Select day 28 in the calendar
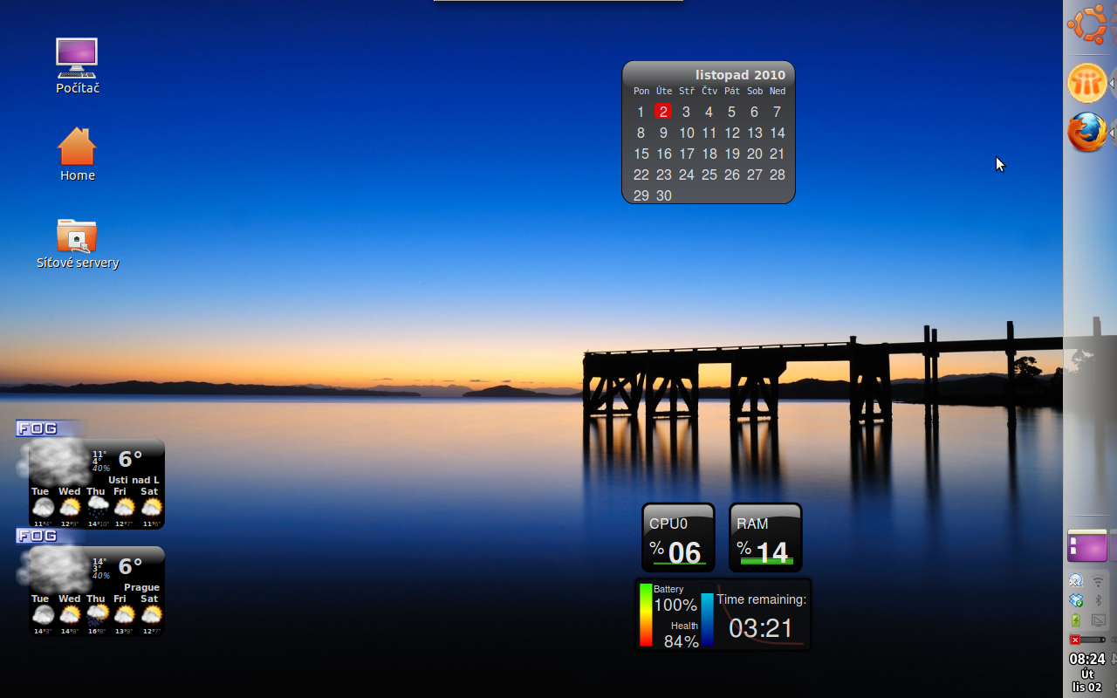The width and height of the screenshot is (1117, 698). [x=777, y=174]
